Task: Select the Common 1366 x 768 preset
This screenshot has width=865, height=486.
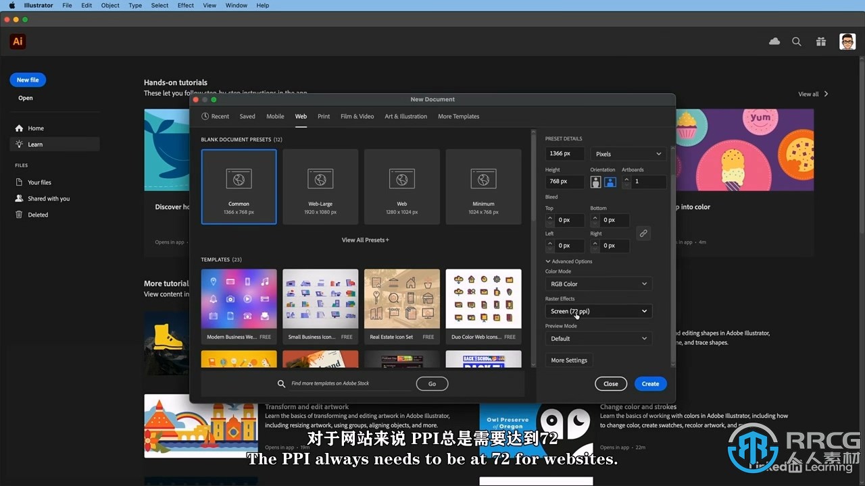Action: pos(239,187)
